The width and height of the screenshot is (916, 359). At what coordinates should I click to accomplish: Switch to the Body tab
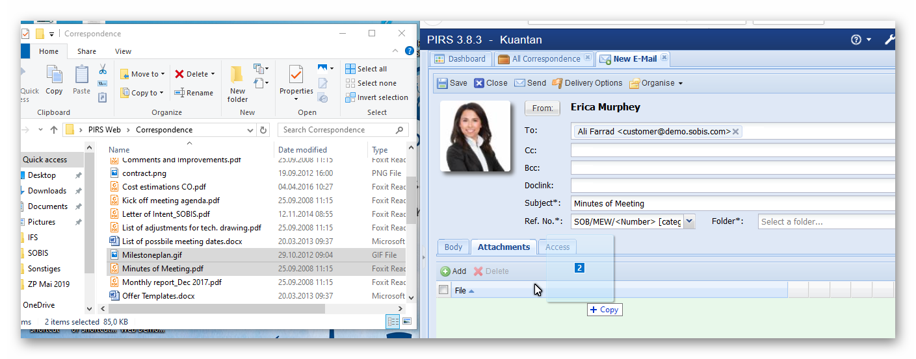point(453,247)
